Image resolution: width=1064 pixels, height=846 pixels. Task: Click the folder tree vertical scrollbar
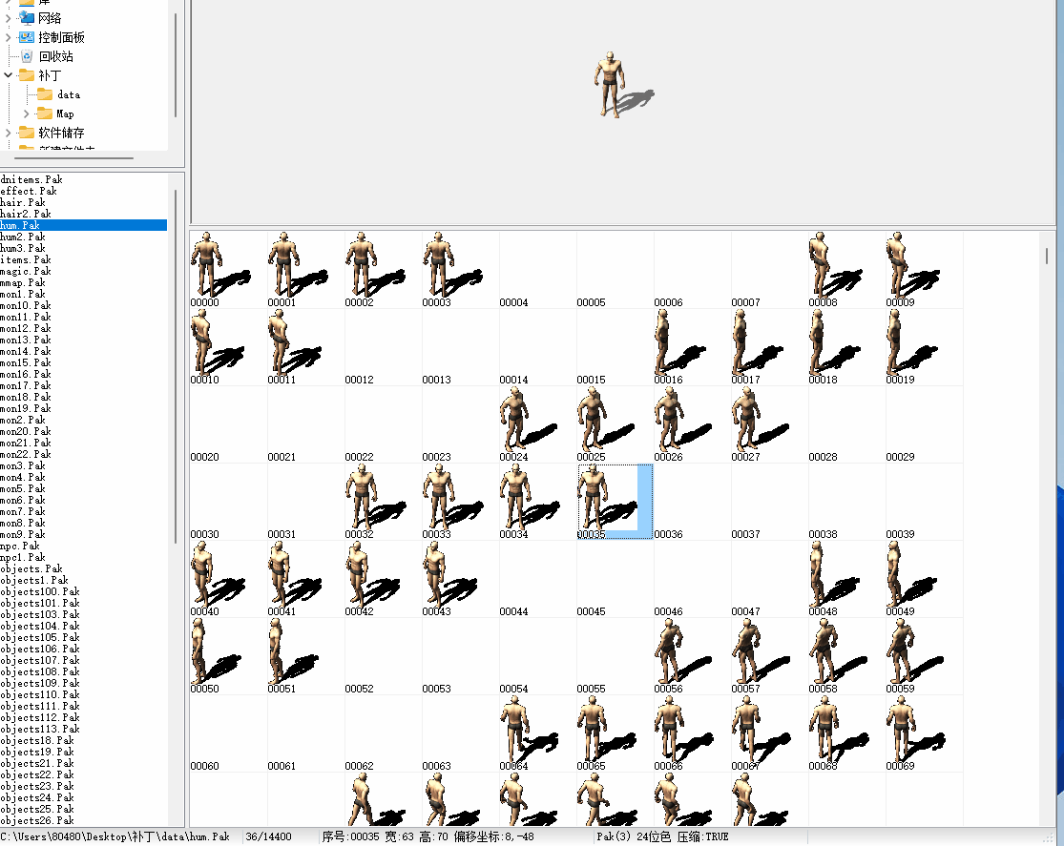176,65
